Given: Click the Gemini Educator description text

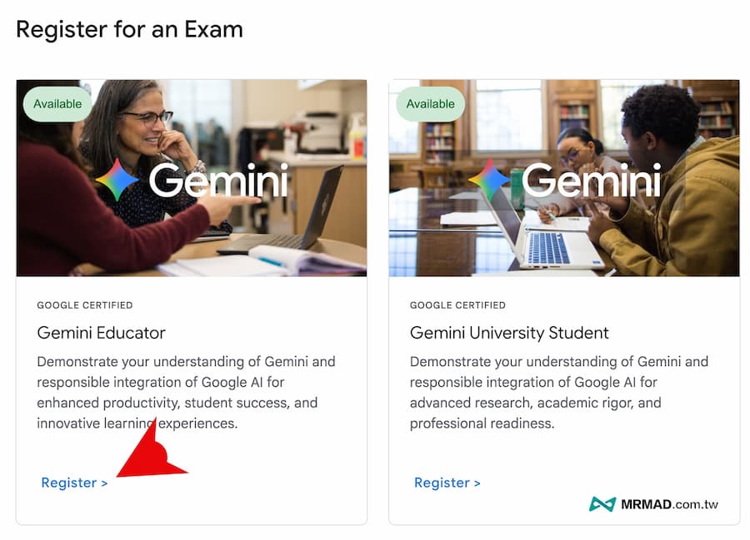Looking at the screenshot, I should coord(186,393).
